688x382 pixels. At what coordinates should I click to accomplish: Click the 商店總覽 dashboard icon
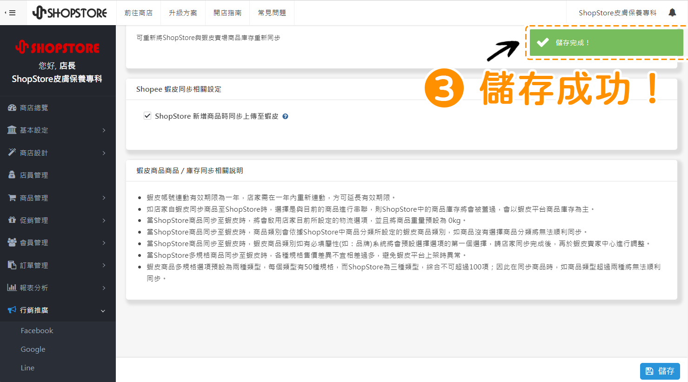coord(12,107)
